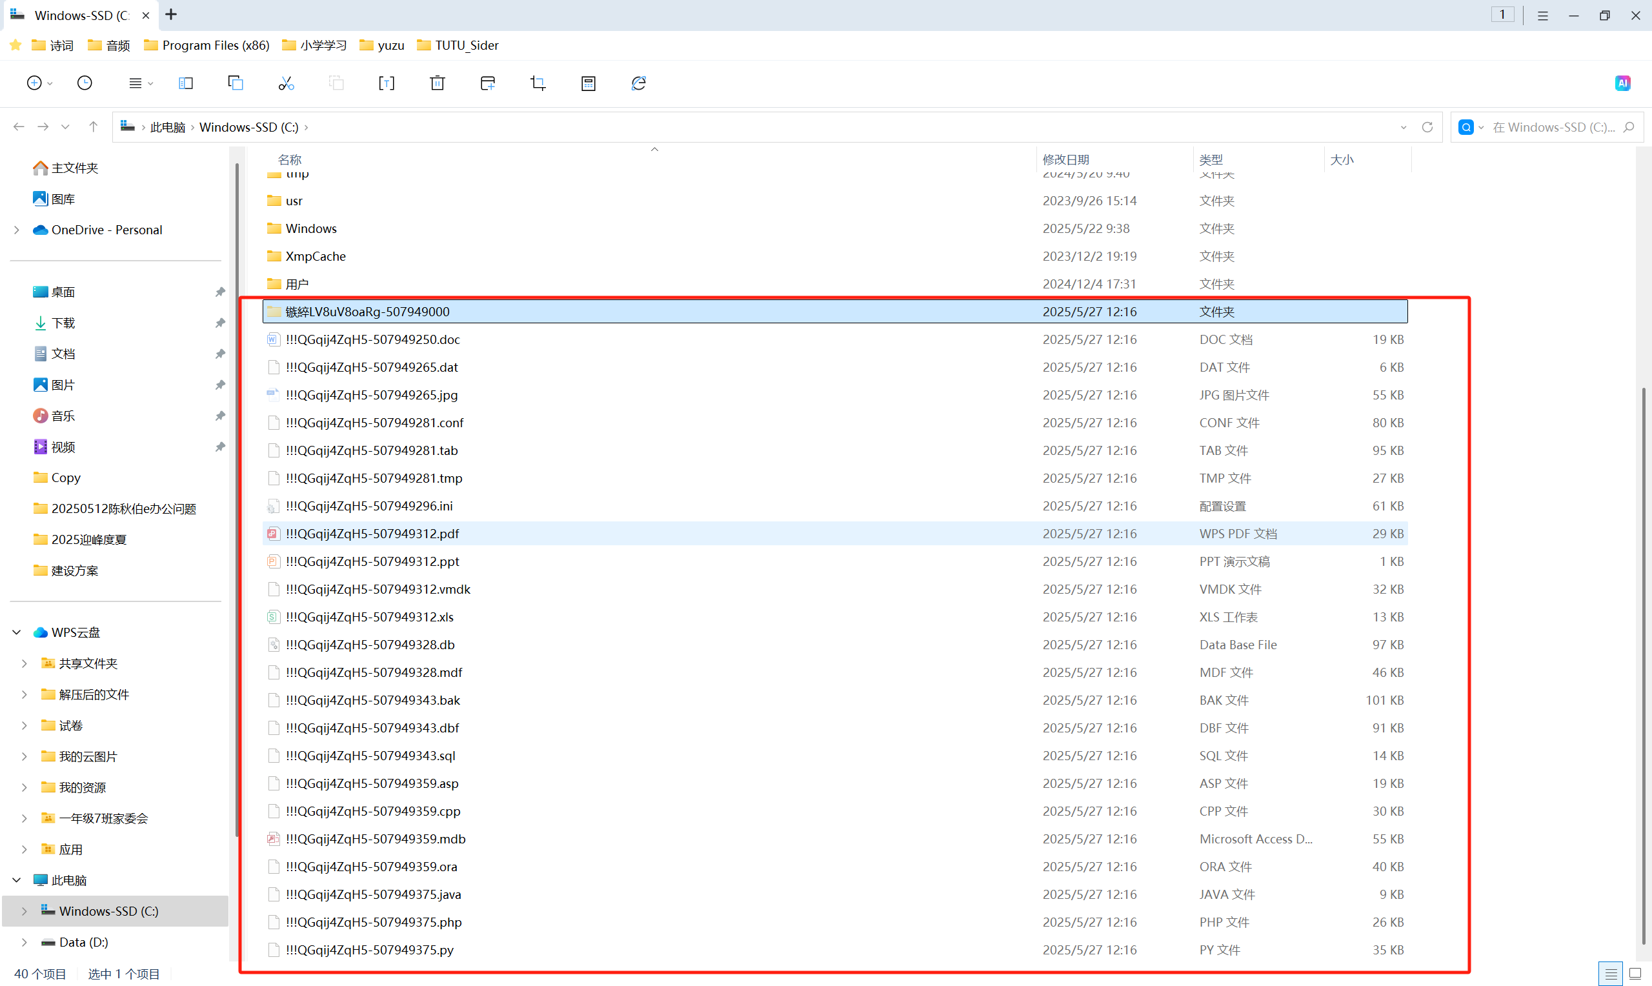Click the trash Delete icon in toolbar
Image resolution: width=1652 pixels, height=986 pixels.
pyautogui.click(x=437, y=83)
